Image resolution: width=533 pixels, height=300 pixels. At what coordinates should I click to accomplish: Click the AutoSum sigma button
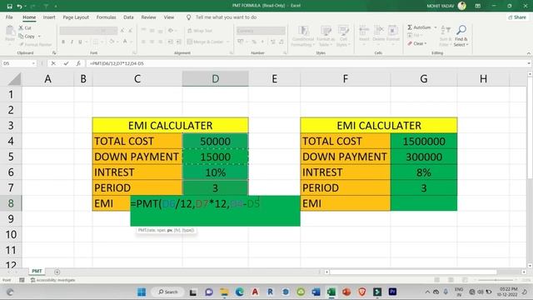click(419, 27)
